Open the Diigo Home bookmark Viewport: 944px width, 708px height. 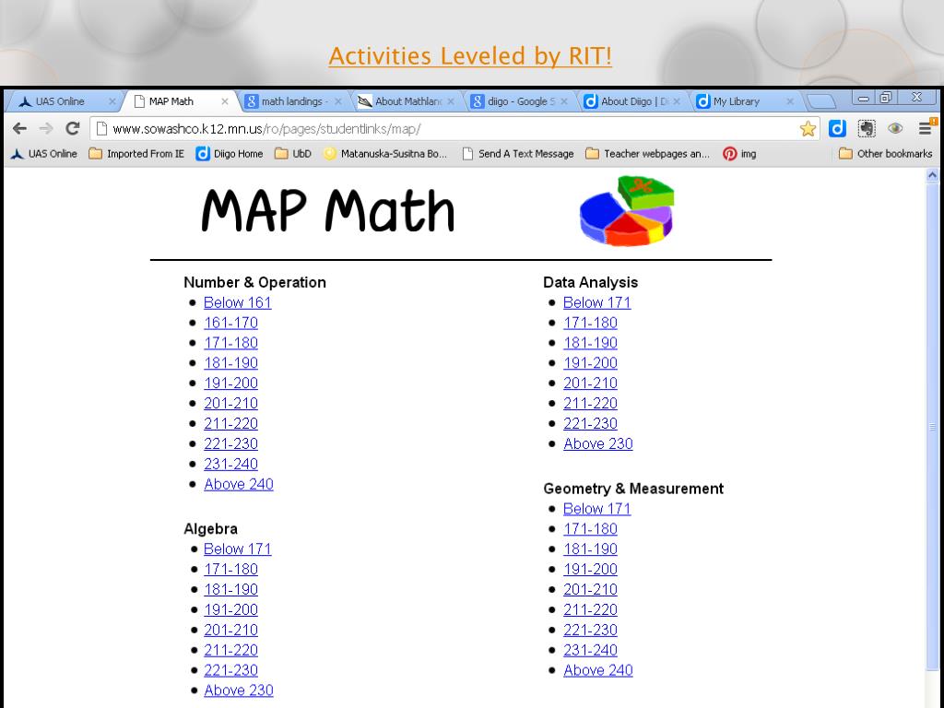coord(230,154)
